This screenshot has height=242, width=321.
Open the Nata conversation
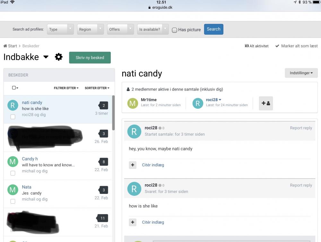(x=27, y=187)
